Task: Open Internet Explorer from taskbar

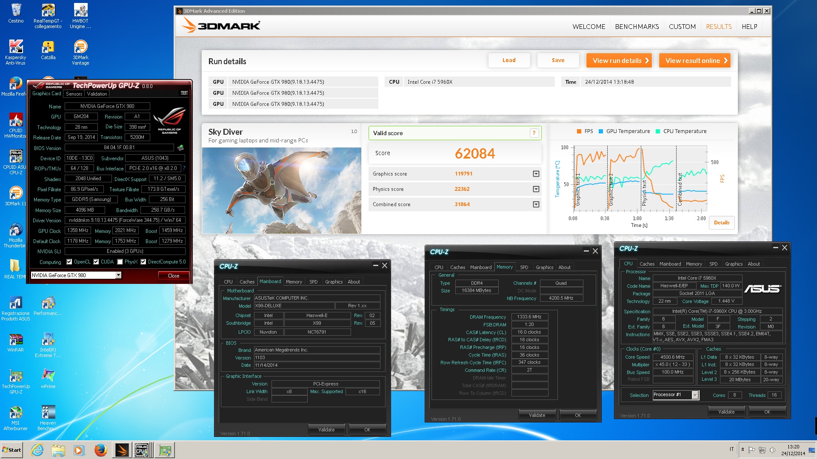Action: (x=37, y=450)
